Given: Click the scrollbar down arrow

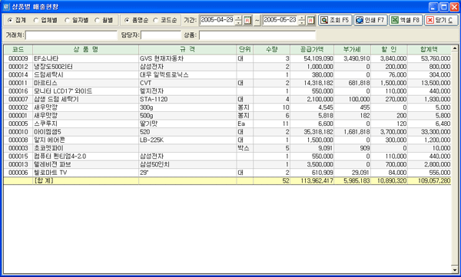Looking at the screenshot, I should 455,269.
